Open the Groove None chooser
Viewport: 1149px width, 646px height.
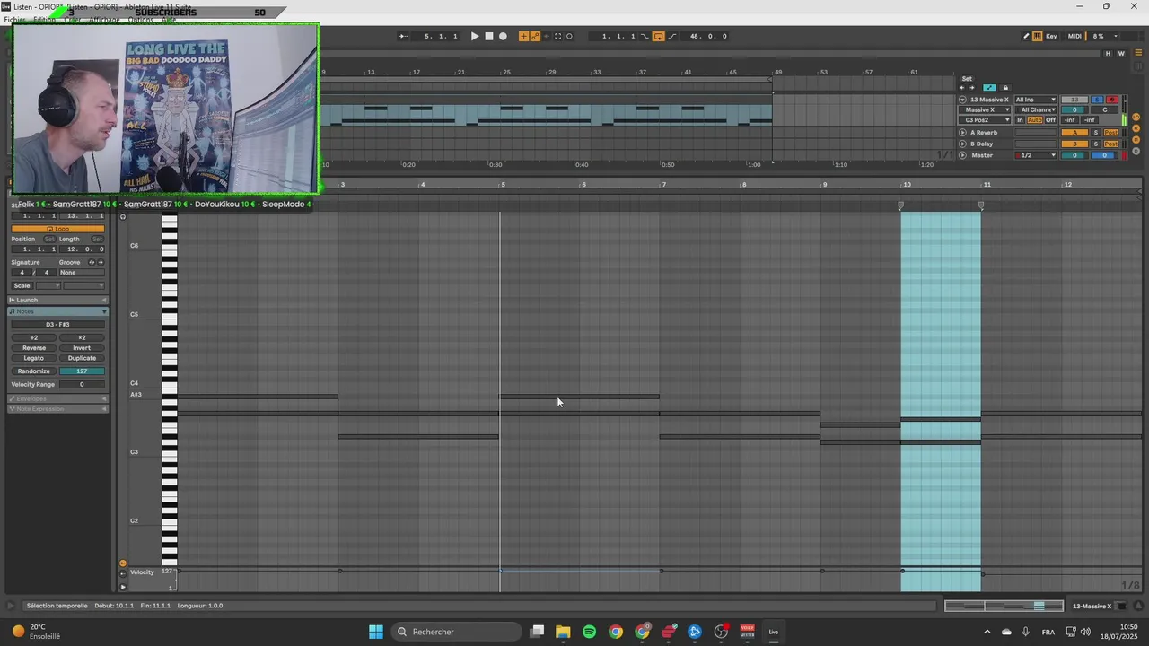click(81, 272)
